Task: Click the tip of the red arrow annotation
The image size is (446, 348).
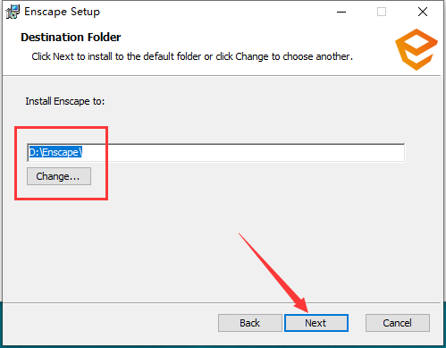Action: 307,310
